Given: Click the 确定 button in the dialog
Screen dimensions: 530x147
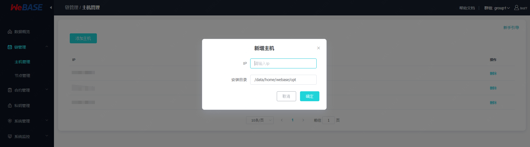Looking at the screenshot, I should [x=310, y=96].
